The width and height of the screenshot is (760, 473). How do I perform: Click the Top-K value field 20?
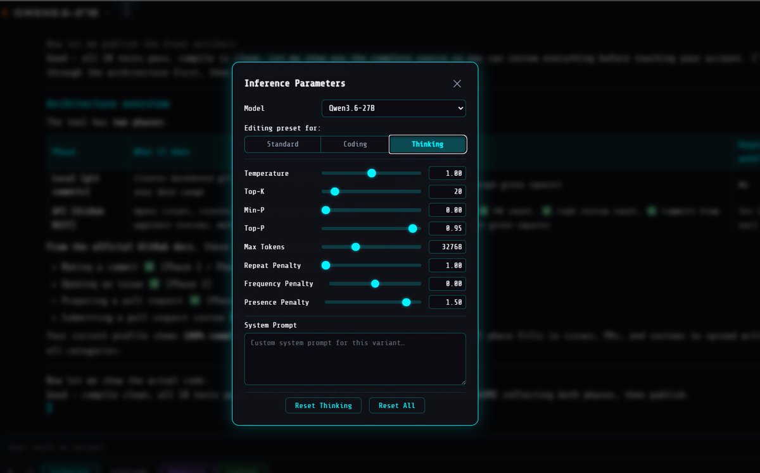(447, 192)
